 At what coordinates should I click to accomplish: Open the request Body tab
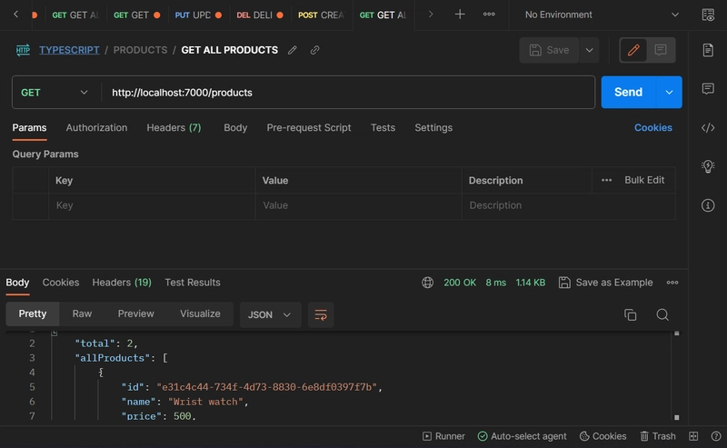click(x=235, y=127)
